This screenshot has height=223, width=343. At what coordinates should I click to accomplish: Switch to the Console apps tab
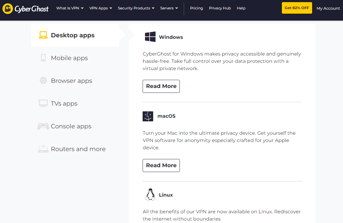coord(75,126)
